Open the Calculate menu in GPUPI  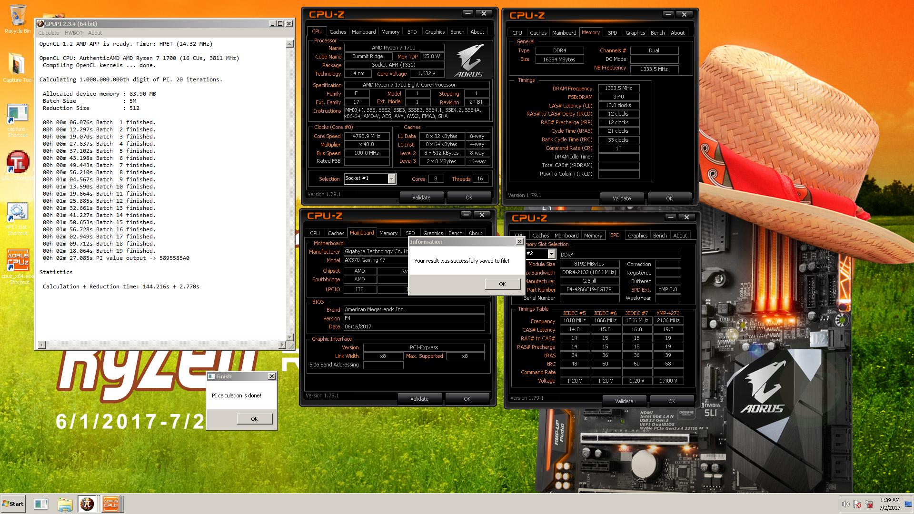[49, 33]
